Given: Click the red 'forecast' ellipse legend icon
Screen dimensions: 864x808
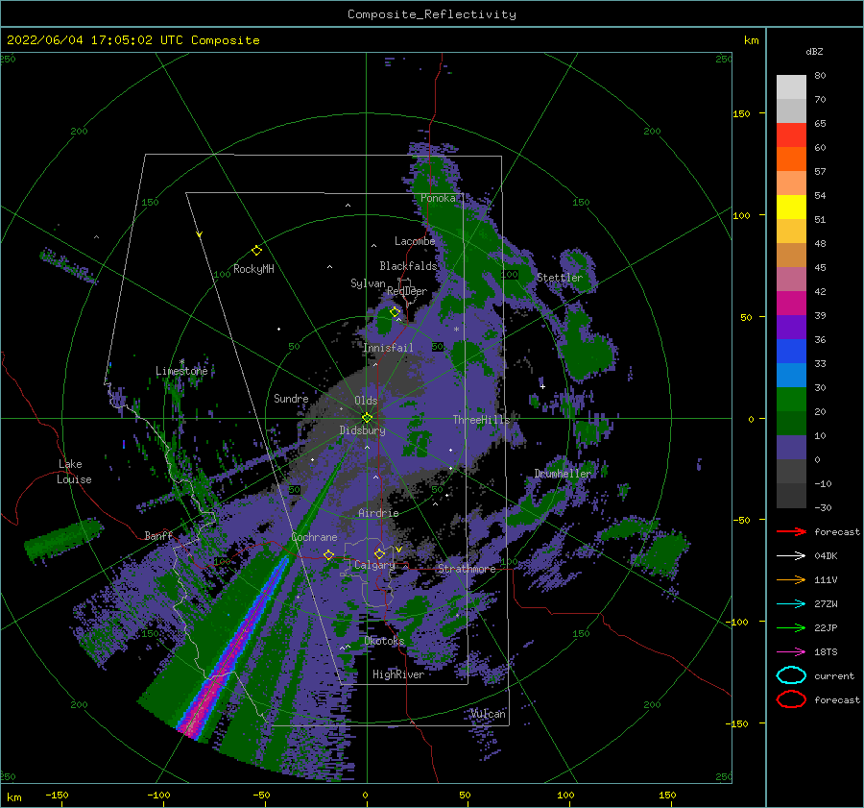Looking at the screenshot, I should click(x=791, y=699).
